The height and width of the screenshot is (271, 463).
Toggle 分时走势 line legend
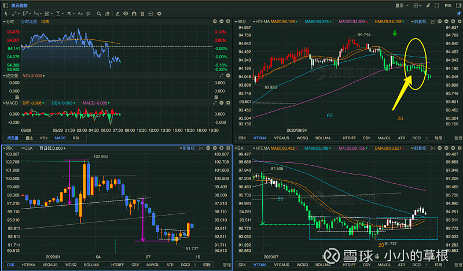coord(29,21)
